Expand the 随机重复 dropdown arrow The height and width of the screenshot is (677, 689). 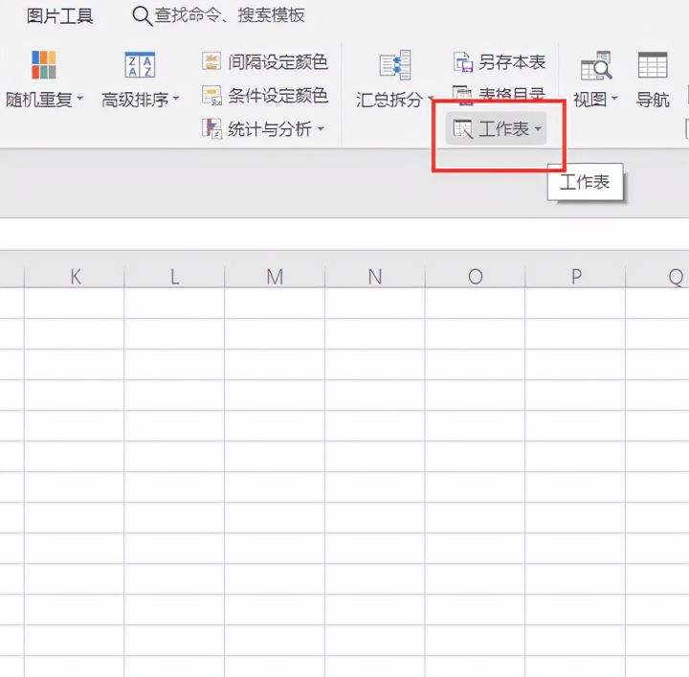(80, 99)
